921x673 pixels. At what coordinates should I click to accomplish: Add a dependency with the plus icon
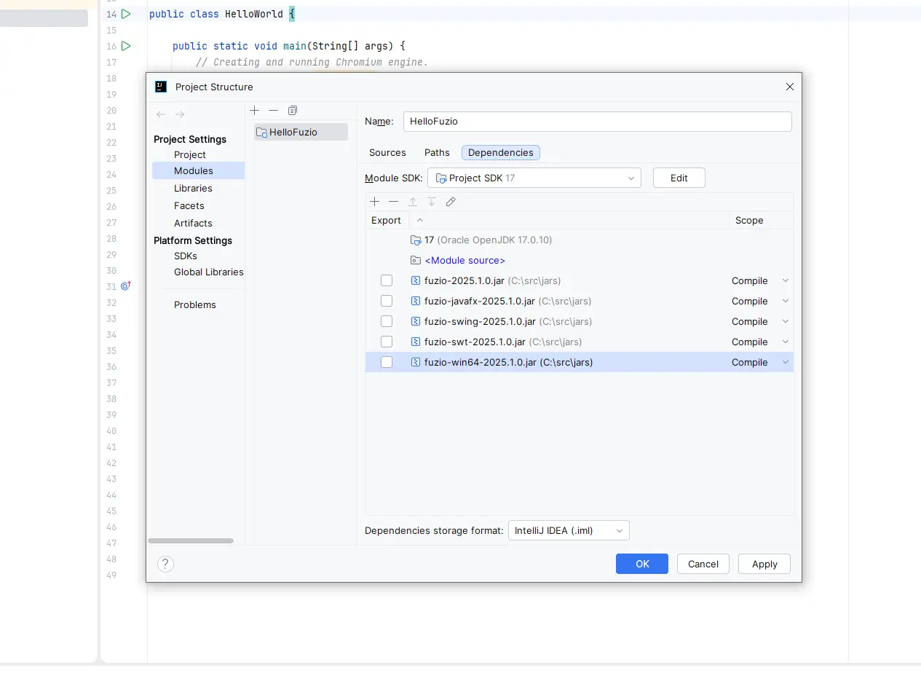(x=374, y=202)
